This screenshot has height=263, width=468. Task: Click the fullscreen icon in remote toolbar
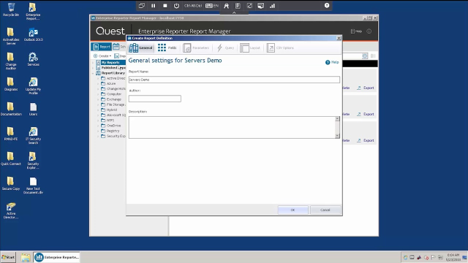pos(249,6)
